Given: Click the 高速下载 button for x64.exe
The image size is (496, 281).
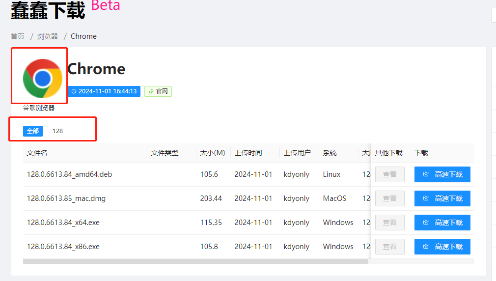Looking at the screenshot, I should (442, 223).
